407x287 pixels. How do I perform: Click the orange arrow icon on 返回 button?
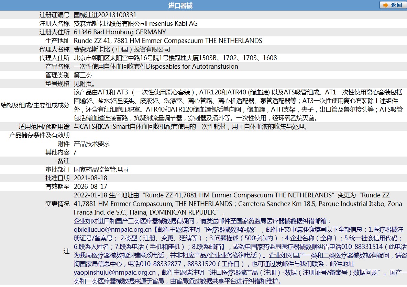coord(386,5)
